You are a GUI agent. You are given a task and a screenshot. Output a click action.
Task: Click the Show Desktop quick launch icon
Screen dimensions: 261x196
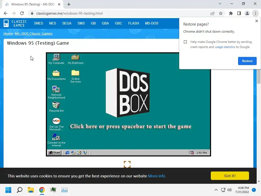click(79, 153)
